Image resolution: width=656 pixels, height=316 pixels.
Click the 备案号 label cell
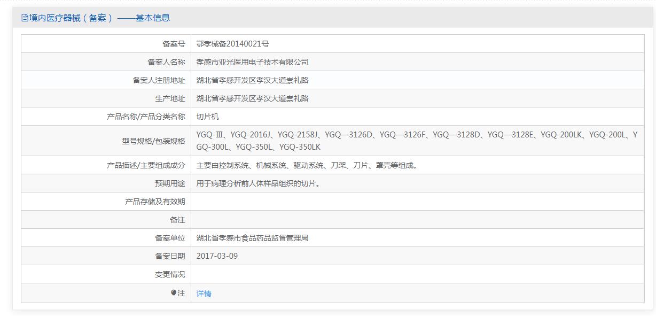click(174, 44)
